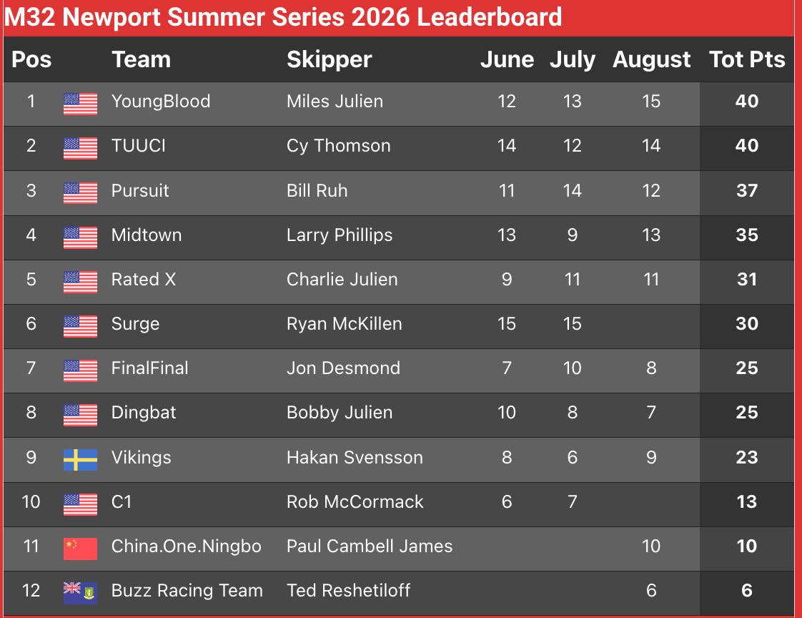Screen dimensions: 802x618
Task: Click the BVI flag beside Buzz Racing Team
Action: coord(80,593)
